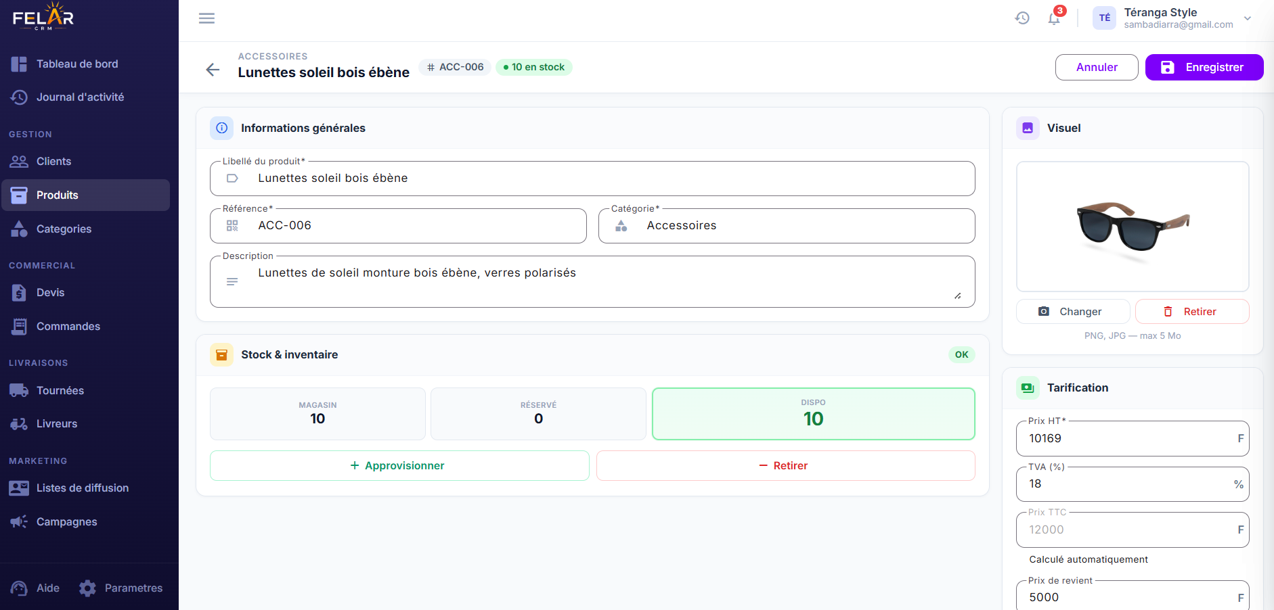Click the Informations générales info icon
Image resolution: width=1274 pixels, height=610 pixels.
(221, 128)
